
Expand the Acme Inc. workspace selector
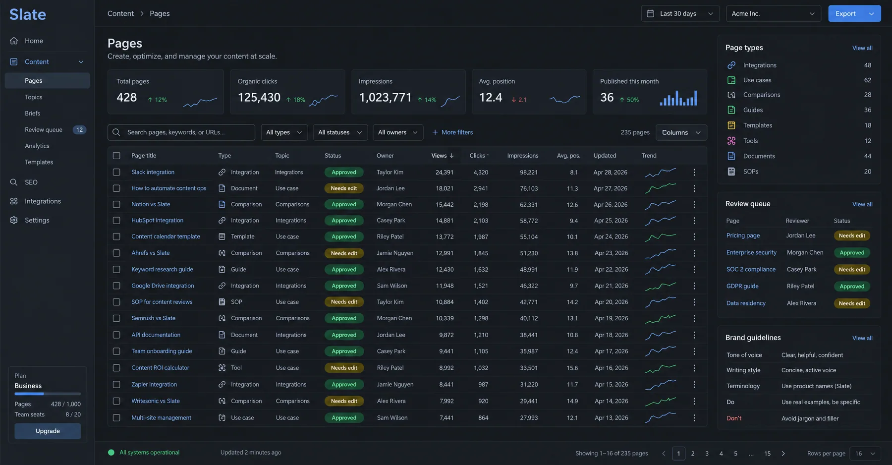pyautogui.click(x=774, y=13)
